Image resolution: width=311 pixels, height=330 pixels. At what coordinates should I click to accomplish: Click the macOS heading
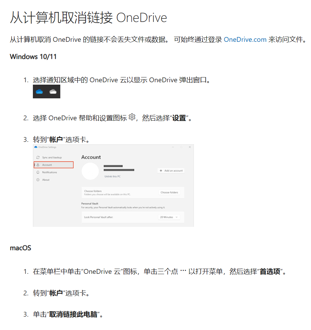pyautogui.click(x=21, y=248)
